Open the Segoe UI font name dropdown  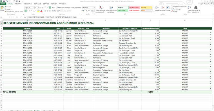click(34, 8)
